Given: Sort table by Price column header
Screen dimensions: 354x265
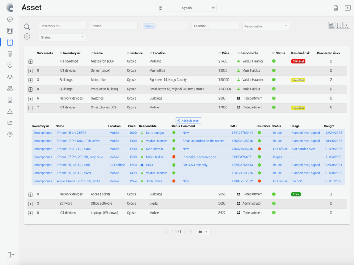Looking at the screenshot, I should [x=225, y=53].
